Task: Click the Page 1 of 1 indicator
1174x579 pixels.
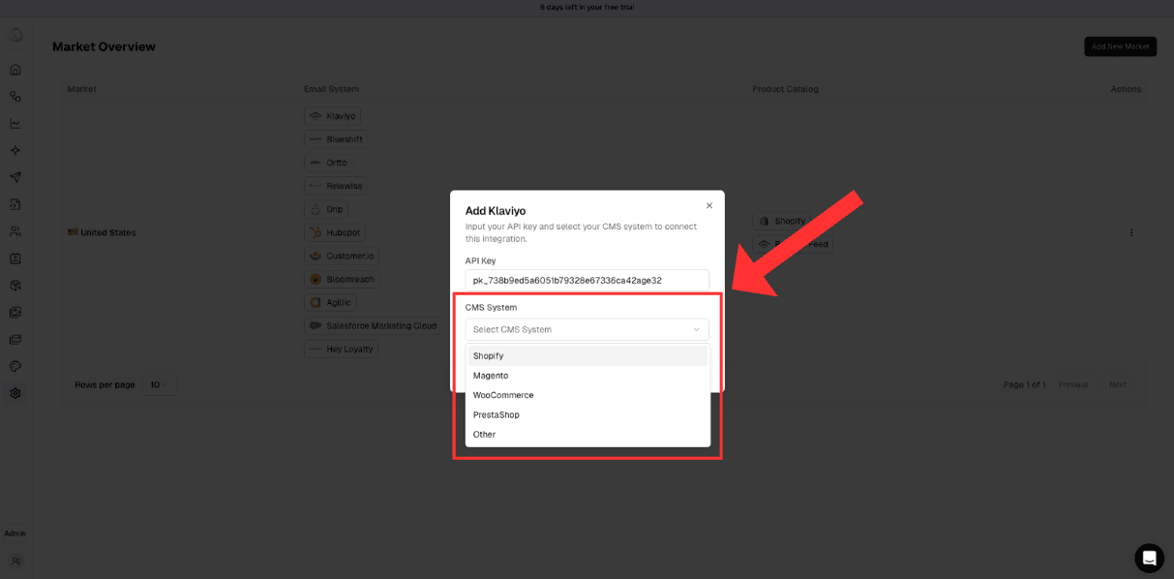Action: pos(1024,384)
